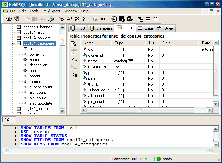Select owner_id field in the left tree
Image resolution: width=222 pixels, height=163 pixels.
click(x=37, y=54)
